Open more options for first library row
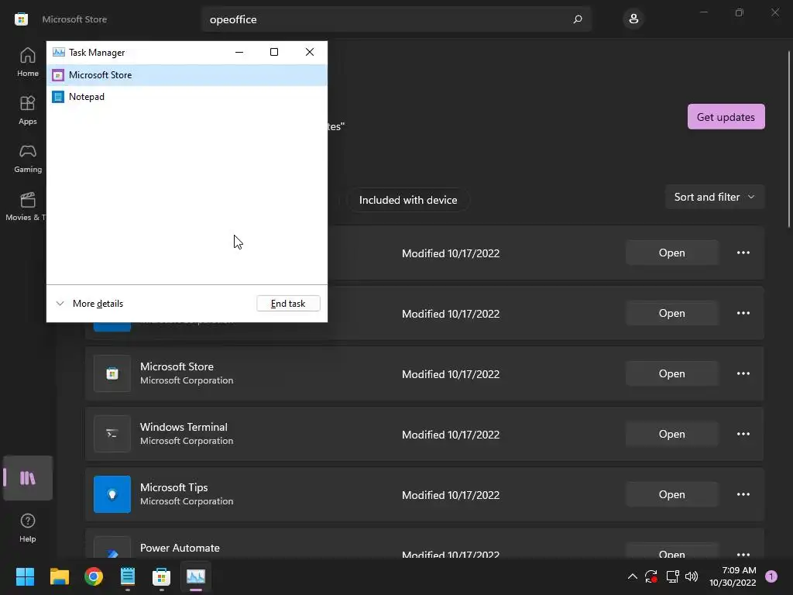 [743, 253]
